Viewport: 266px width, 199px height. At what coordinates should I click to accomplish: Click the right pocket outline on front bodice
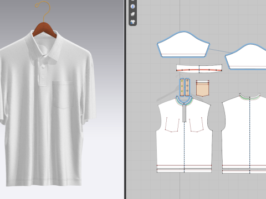pyautogui.click(x=196, y=124)
